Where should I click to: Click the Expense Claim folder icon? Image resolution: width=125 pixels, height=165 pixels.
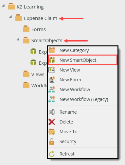pyautogui.click(x=19, y=18)
